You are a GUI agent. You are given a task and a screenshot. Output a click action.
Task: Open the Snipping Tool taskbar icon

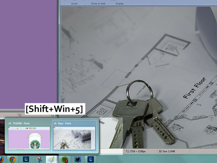[38, 159]
